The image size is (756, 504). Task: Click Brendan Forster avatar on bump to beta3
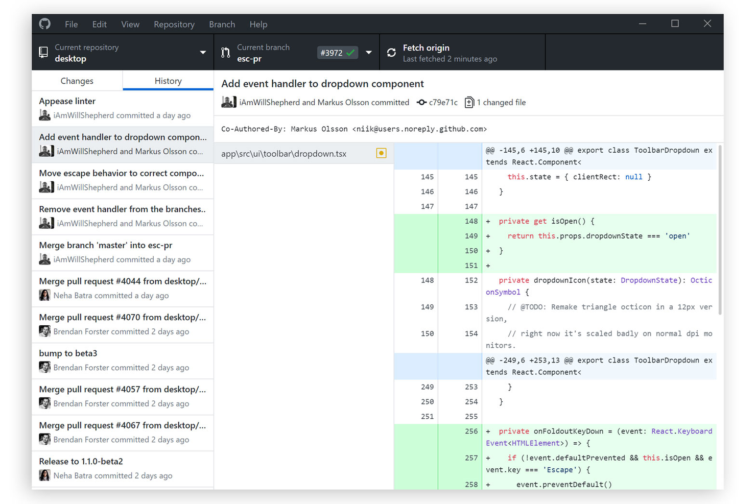pyautogui.click(x=44, y=367)
